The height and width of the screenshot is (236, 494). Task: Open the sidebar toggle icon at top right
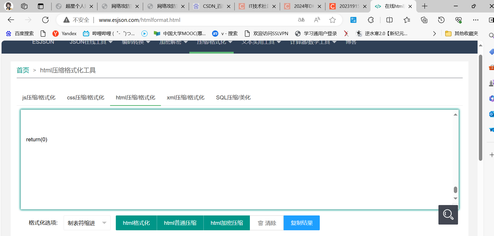[x=491, y=20]
